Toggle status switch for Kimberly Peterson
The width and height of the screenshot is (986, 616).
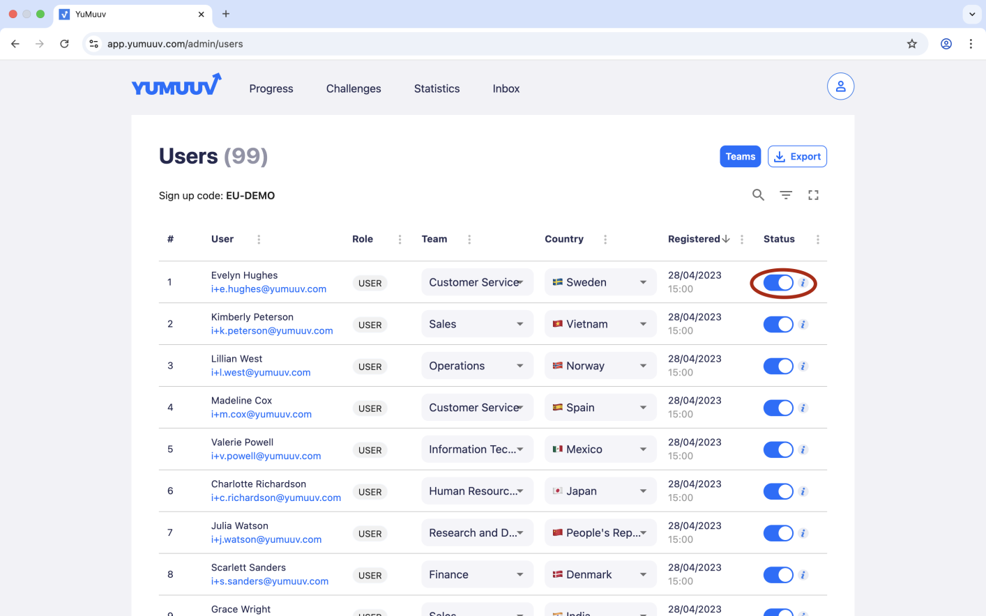(778, 325)
